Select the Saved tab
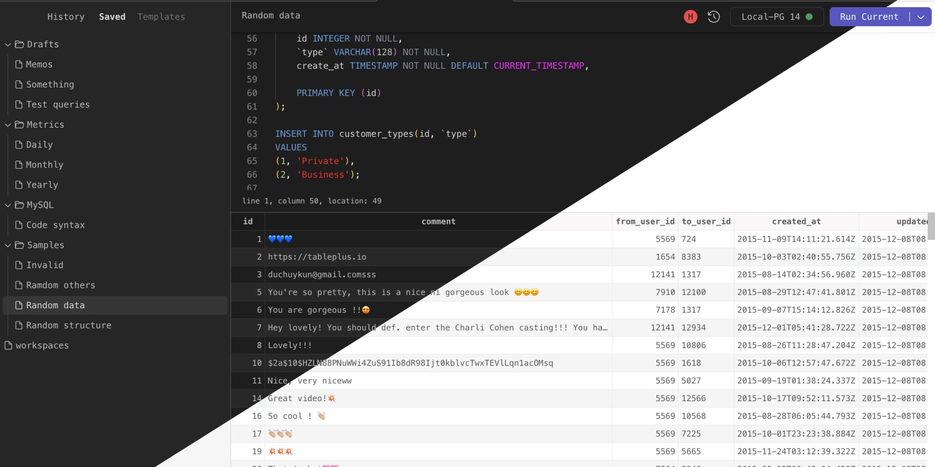935x467 pixels. point(112,17)
